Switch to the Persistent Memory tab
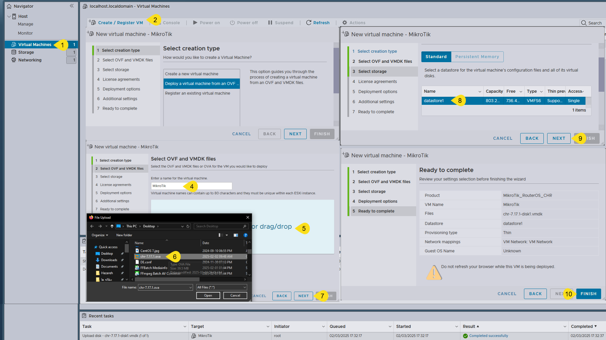 (477, 57)
